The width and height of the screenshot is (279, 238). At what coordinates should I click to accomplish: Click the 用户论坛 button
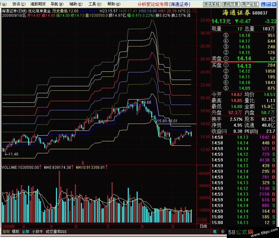pos(250,4)
